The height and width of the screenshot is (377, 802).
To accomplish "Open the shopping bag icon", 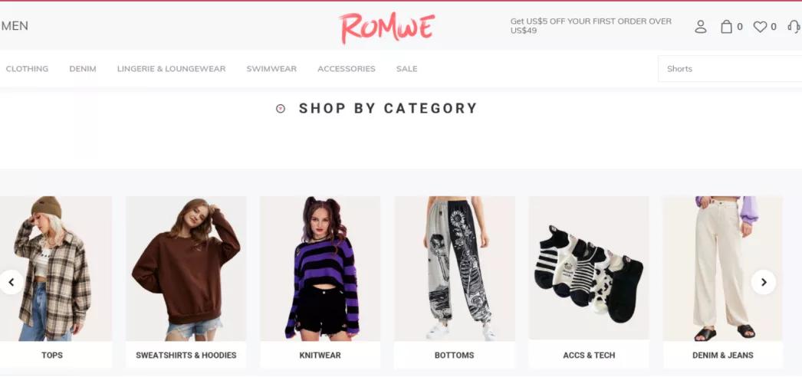I will [x=726, y=27].
